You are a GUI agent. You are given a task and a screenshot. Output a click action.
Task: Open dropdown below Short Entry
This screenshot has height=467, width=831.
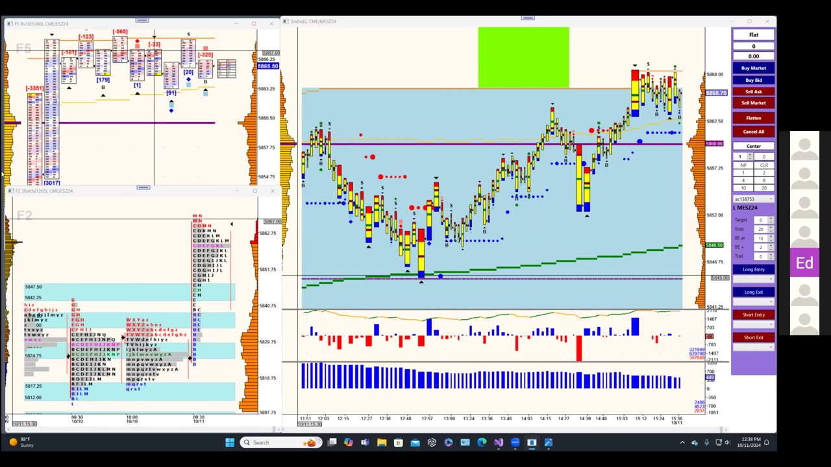point(753,324)
